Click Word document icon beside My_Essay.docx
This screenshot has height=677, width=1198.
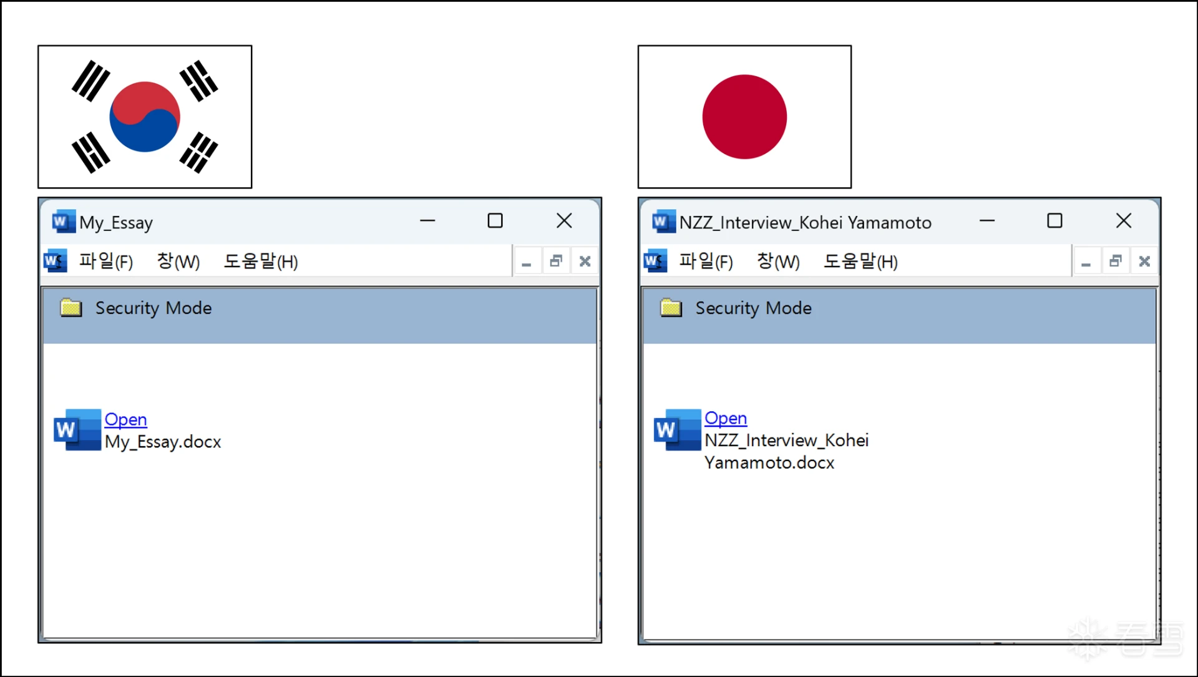(77, 430)
